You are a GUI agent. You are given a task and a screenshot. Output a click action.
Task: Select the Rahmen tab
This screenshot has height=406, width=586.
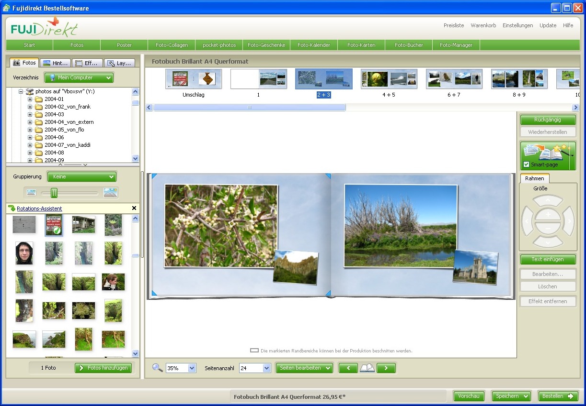[535, 178]
